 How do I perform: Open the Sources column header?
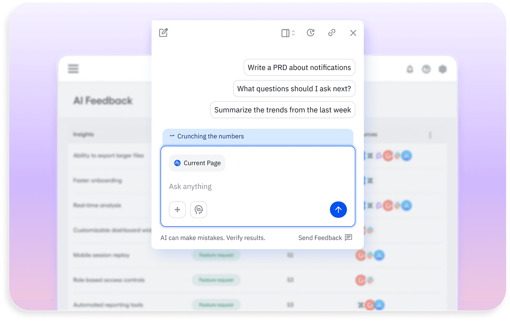click(x=371, y=134)
